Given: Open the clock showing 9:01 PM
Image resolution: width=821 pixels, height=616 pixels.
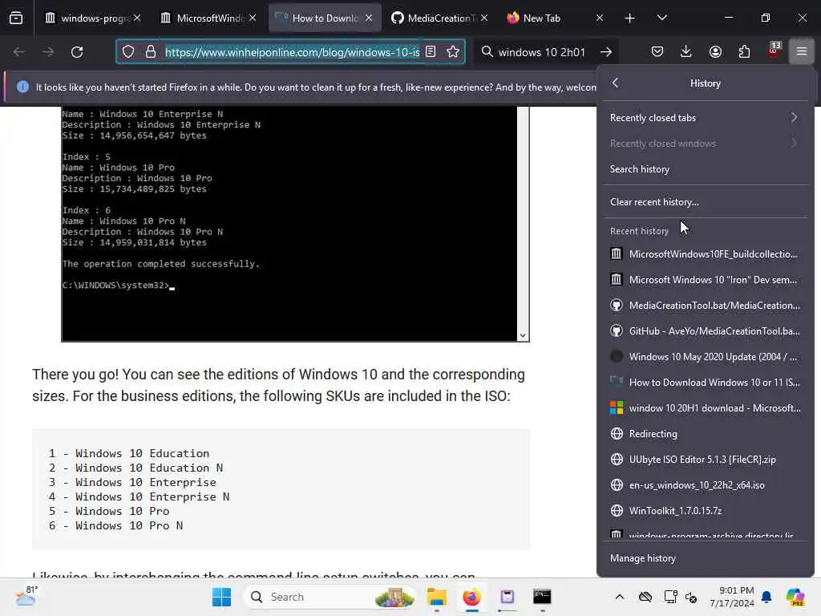Looking at the screenshot, I should [x=732, y=597].
